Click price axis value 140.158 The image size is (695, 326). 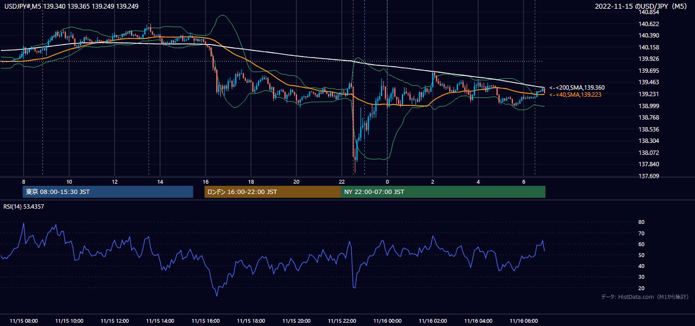[x=648, y=47]
